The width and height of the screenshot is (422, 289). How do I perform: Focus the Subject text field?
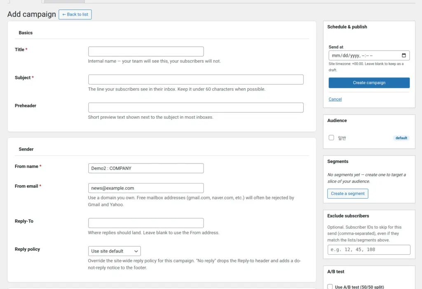pyautogui.click(x=196, y=80)
